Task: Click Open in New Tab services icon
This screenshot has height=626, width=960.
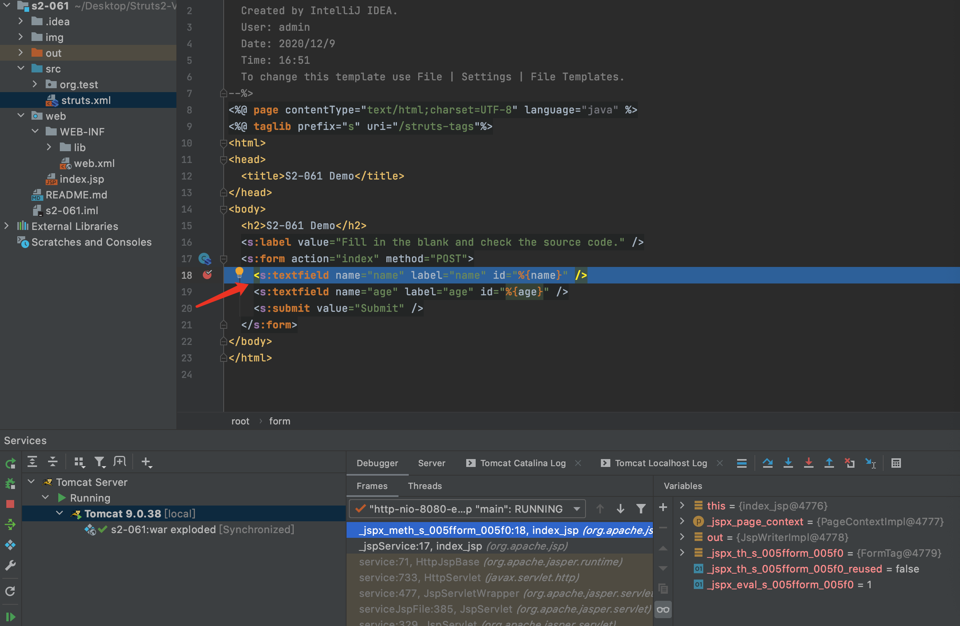Action: point(120,462)
